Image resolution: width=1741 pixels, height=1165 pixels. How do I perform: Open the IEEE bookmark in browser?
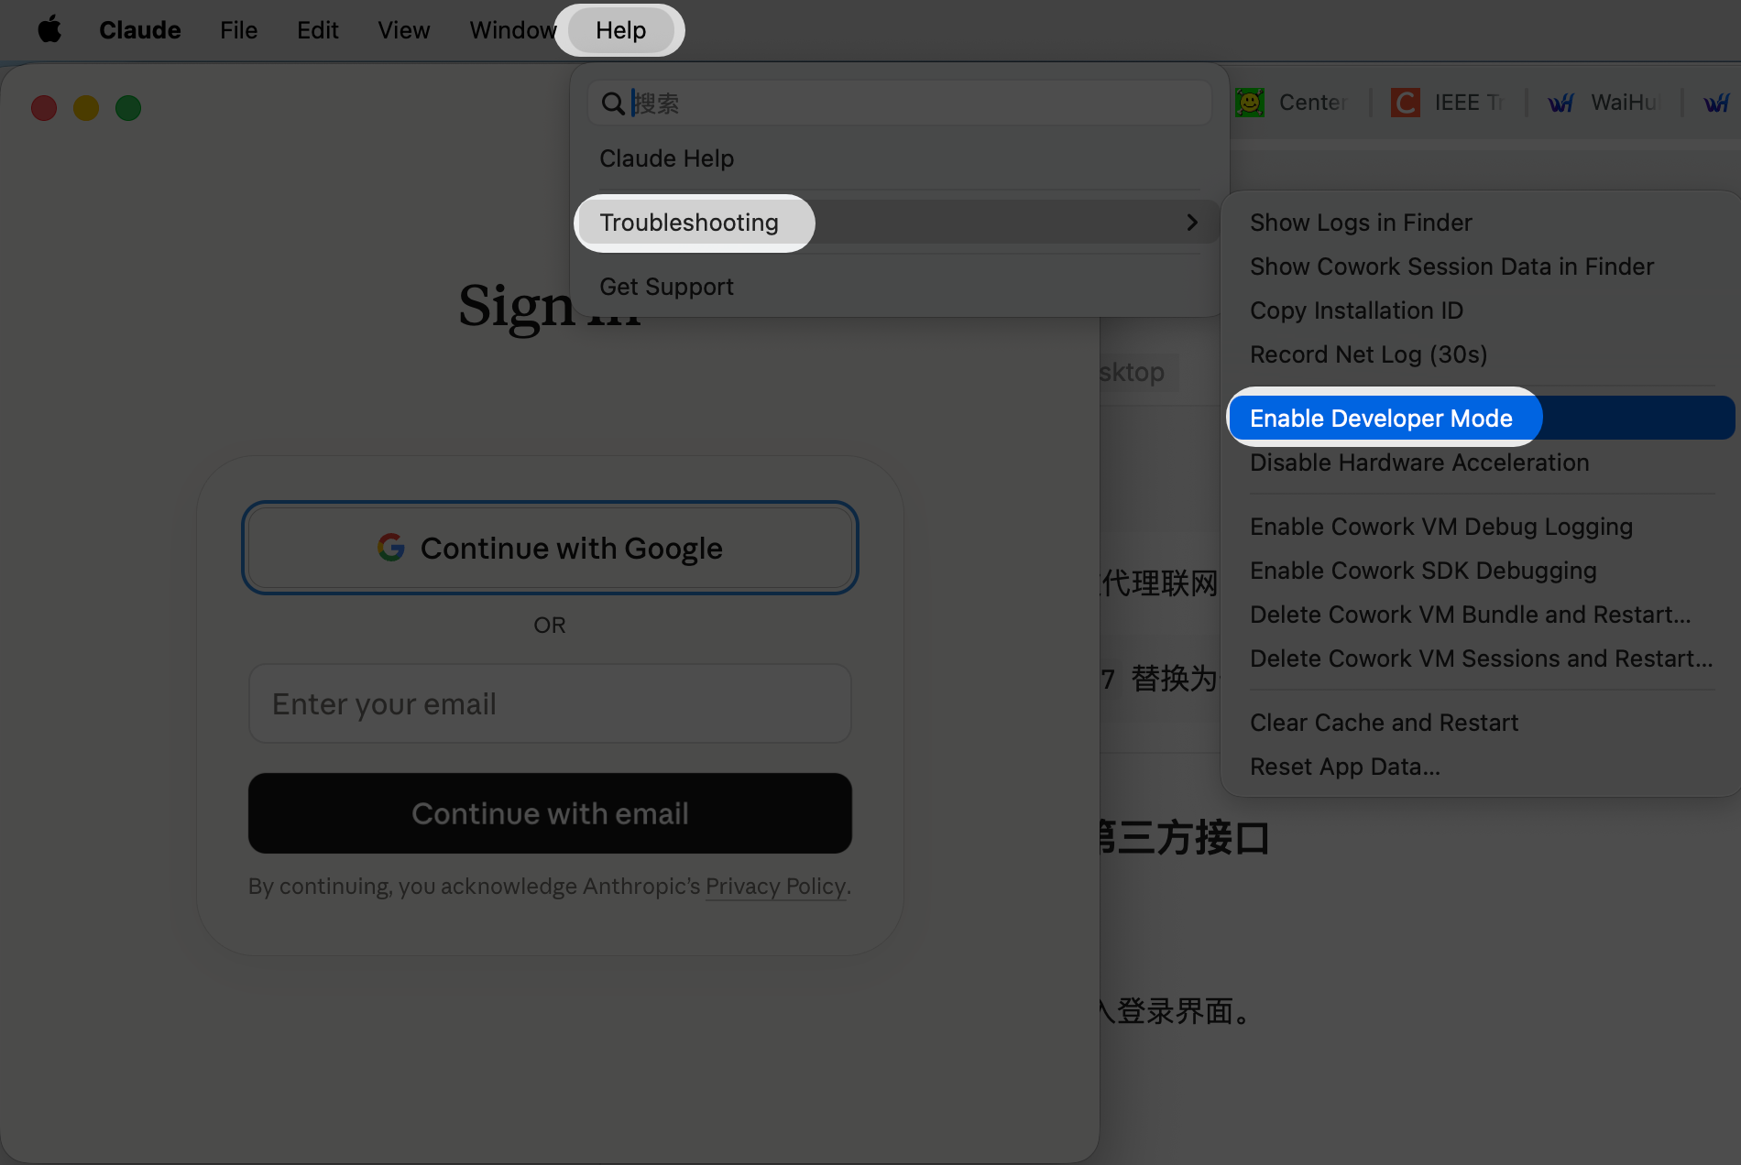click(x=1448, y=103)
